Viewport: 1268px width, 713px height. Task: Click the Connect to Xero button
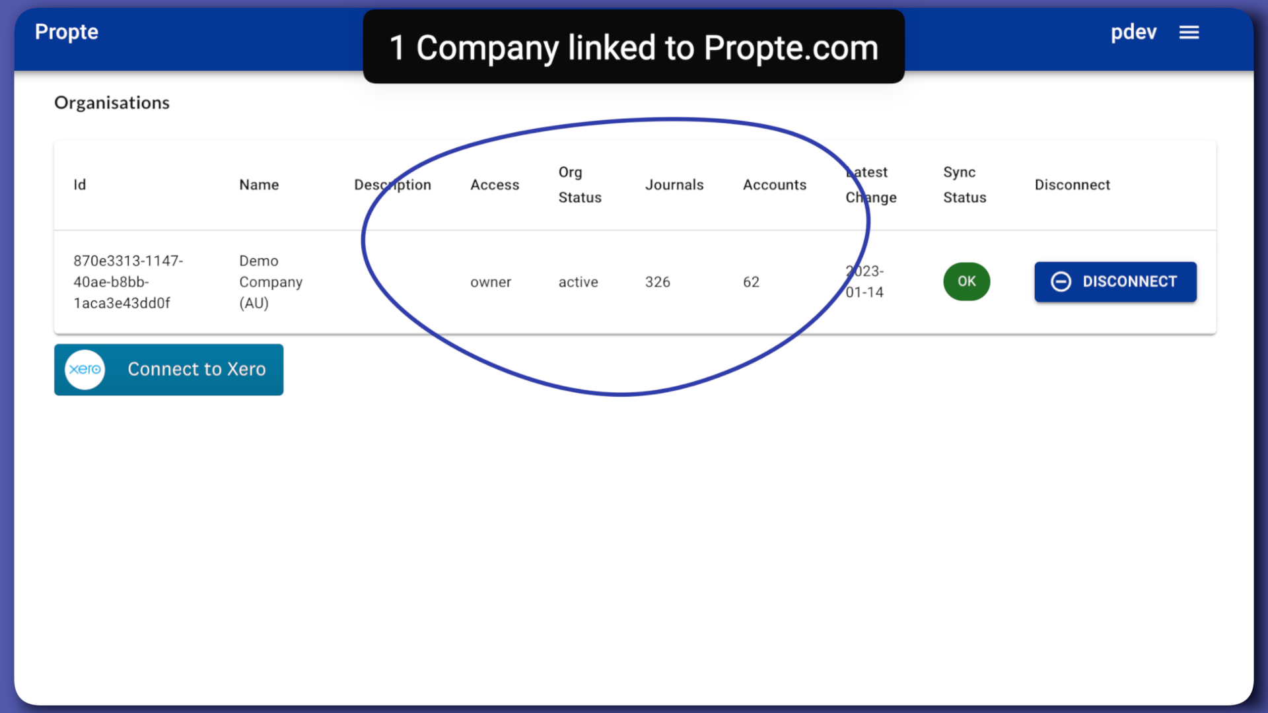pos(168,368)
